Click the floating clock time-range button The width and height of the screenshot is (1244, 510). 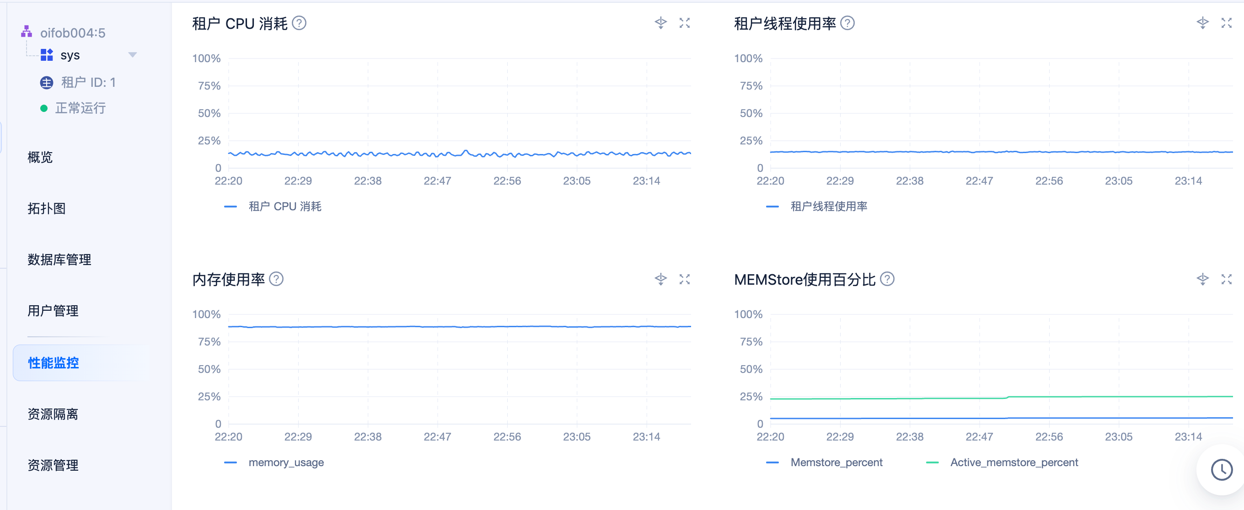1221,469
